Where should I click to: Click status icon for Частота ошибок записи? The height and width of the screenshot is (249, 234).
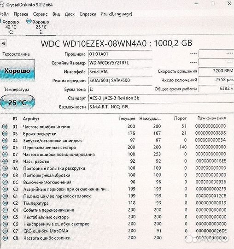(x=5, y=238)
